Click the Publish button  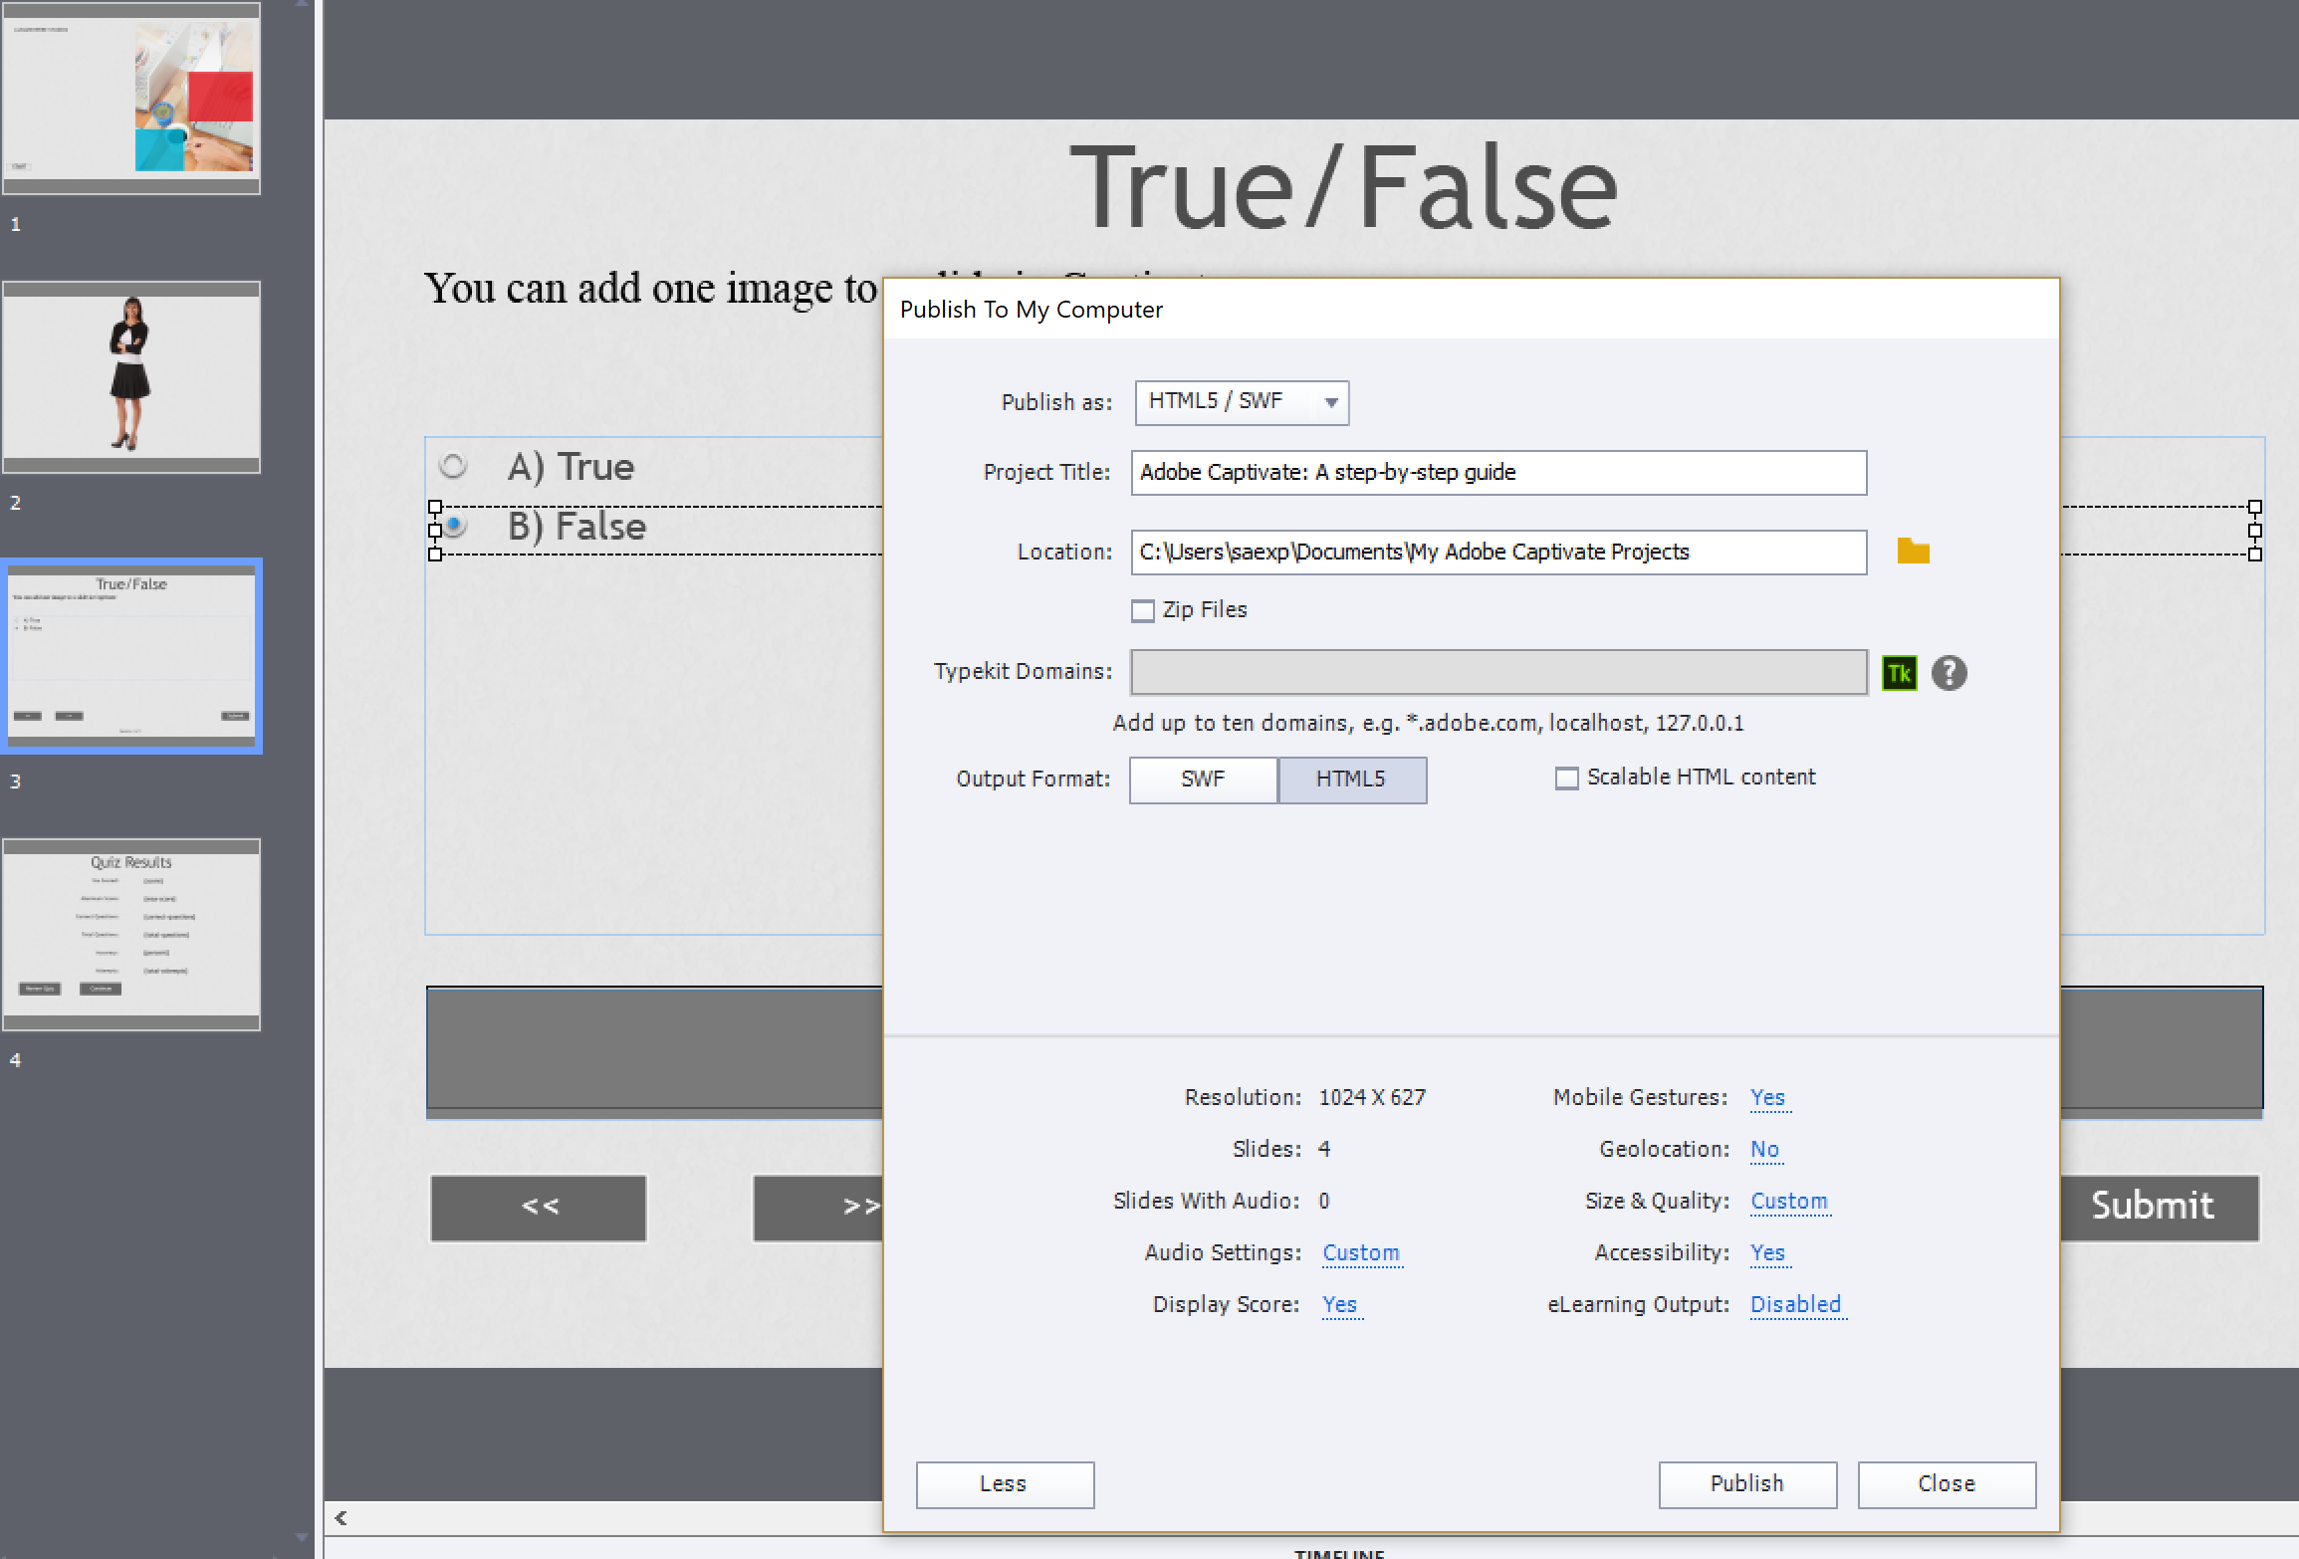click(x=1746, y=1484)
